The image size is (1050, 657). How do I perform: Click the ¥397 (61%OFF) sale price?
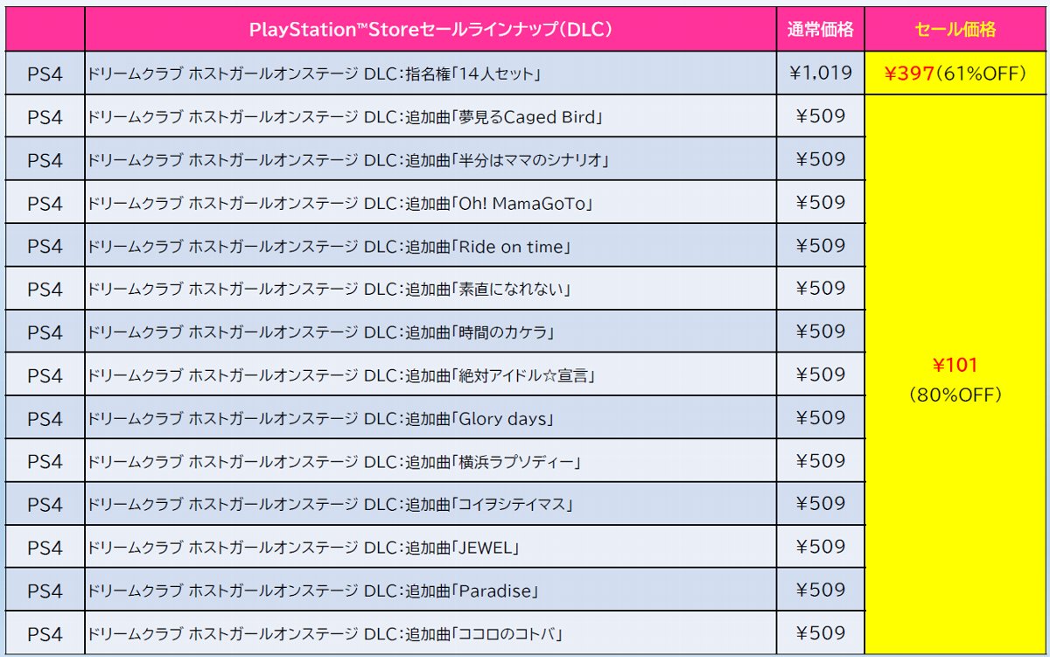pyautogui.click(x=955, y=73)
